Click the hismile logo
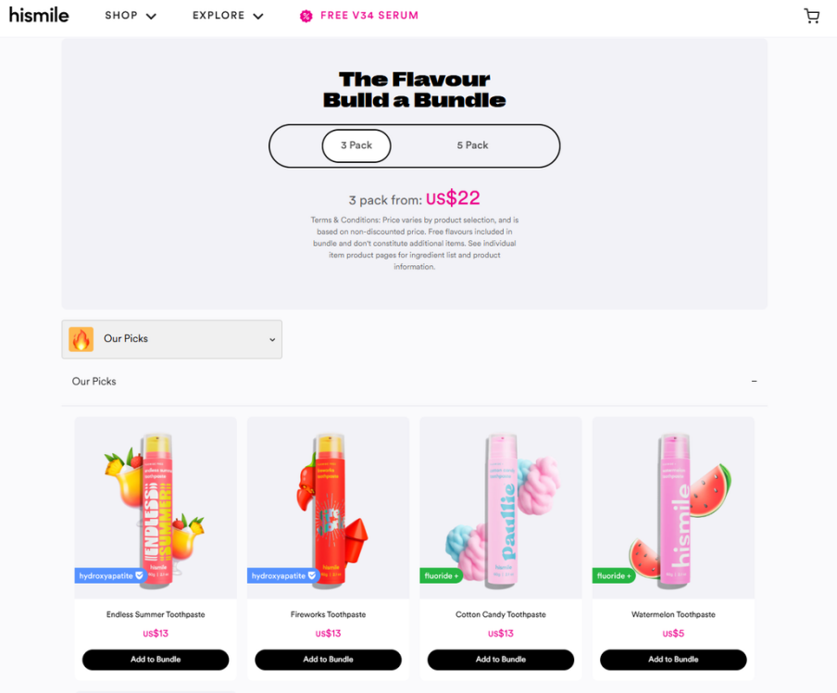The height and width of the screenshot is (693, 837). tap(39, 15)
